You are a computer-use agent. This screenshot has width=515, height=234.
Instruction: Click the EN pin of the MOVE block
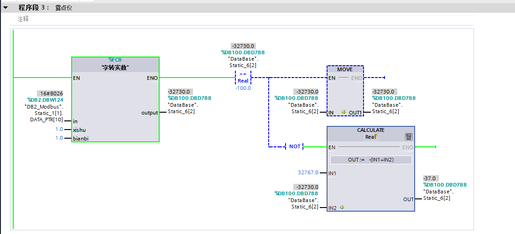coord(332,78)
